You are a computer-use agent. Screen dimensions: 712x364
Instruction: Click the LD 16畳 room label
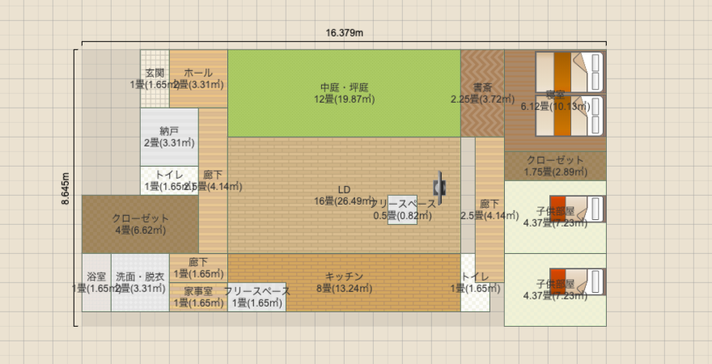pos(344,195)
